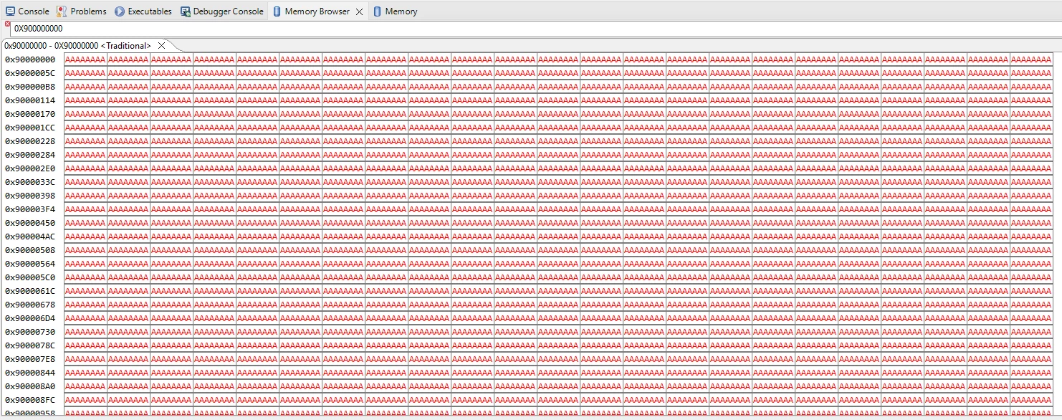
Task: Select row address 0x90000450
Action: coord(30,223)
